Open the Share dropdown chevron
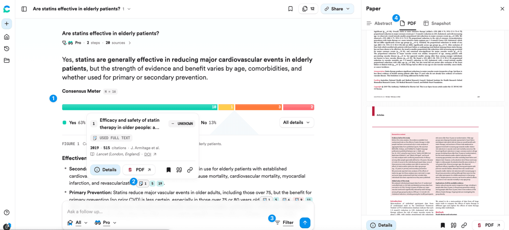This screenshot has width=509, height=230. point(347,9)
